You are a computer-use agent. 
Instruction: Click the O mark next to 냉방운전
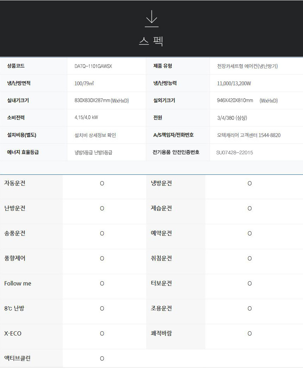click(249, 184)
